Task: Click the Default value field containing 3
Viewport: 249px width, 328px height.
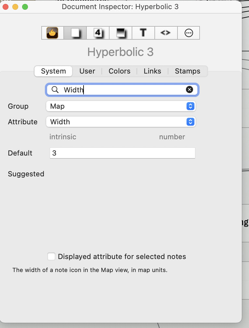Action: pos(123,153)
